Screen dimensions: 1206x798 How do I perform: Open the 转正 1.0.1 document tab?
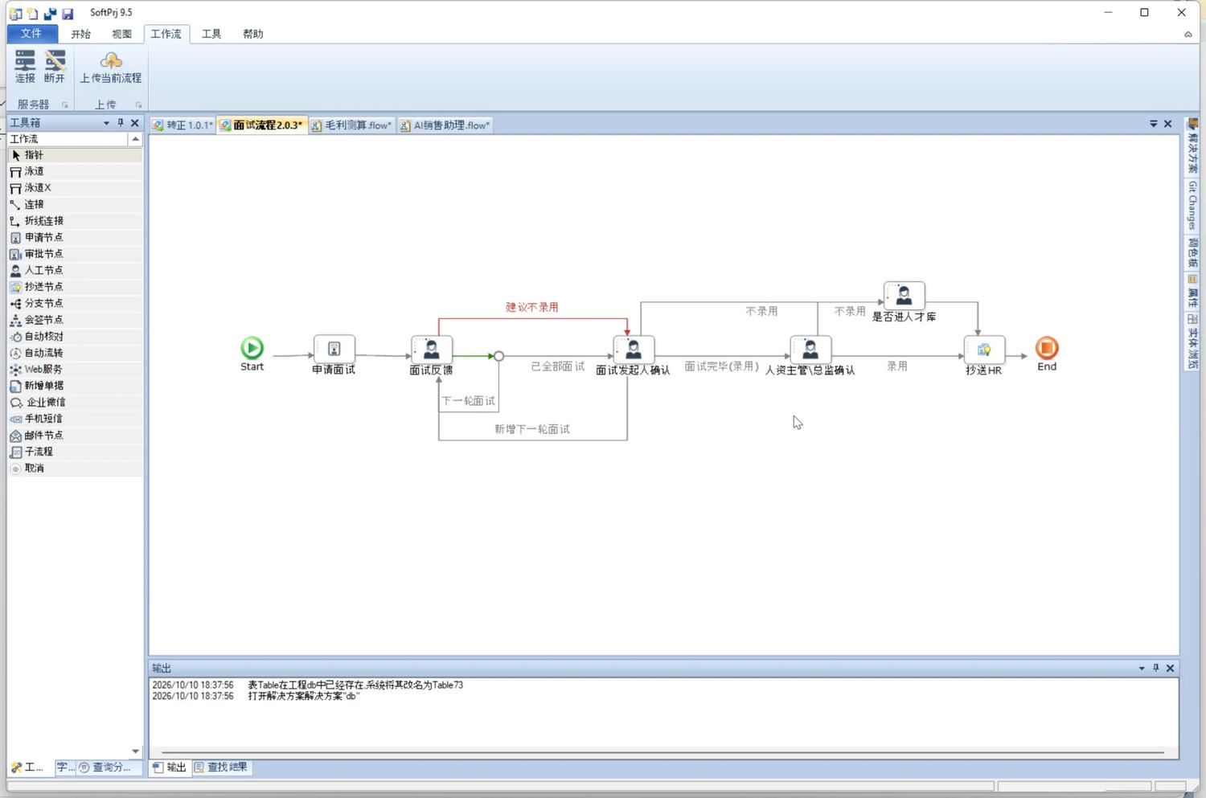[x=183, y=125]
